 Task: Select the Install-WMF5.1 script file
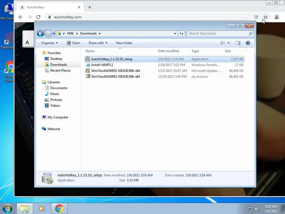[x=164, y=65]
